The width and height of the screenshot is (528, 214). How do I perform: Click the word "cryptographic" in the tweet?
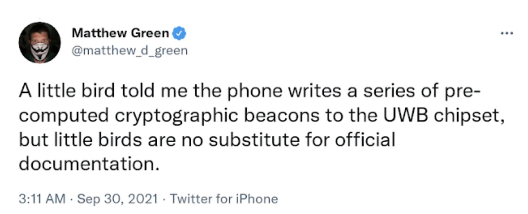(176, 116)
